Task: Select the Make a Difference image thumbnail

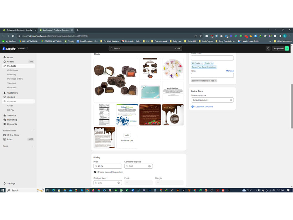Action: (x=127, y=115)
